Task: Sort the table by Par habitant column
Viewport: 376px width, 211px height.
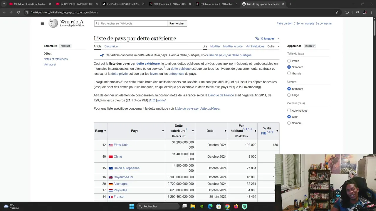Action: [x=243, y=131]
